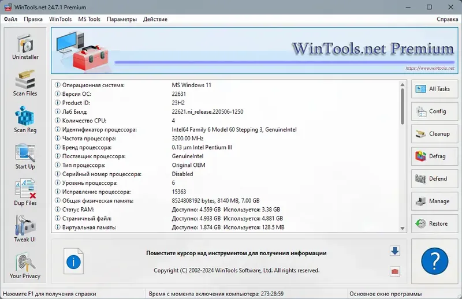This screenshot has height=299, width=462.
Task: Select the Уровень процессора row
Action: click(x=226, y=182)
